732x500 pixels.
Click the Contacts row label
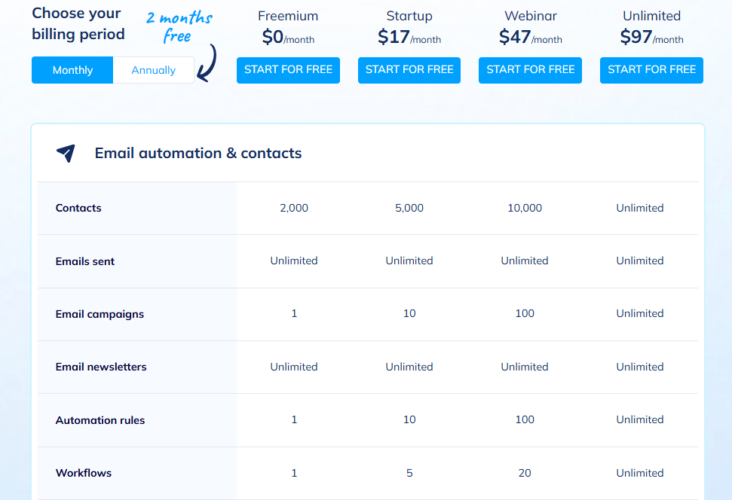click(78, 208)
